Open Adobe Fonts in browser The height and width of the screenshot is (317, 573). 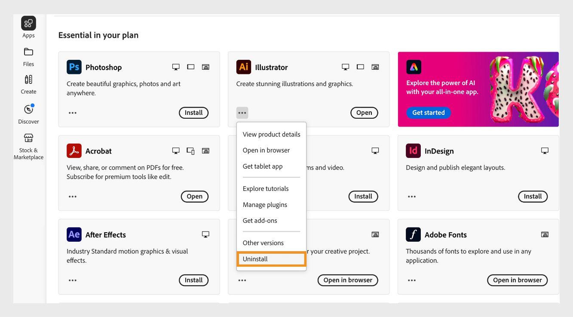point(517,280)
